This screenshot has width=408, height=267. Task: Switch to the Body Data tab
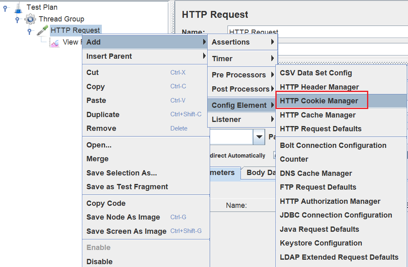[x=258, y=173]
